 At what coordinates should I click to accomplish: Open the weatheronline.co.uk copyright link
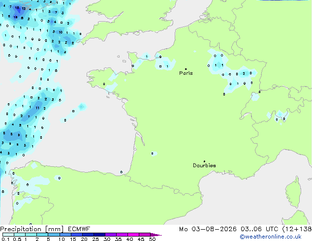coord(271,237)
